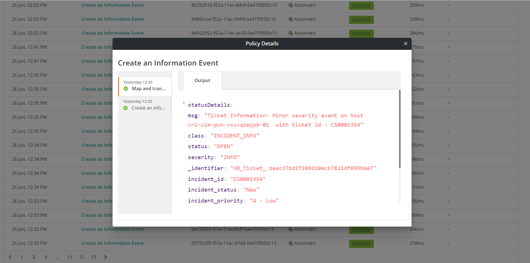Open page 13 of results

pos(93,257)
